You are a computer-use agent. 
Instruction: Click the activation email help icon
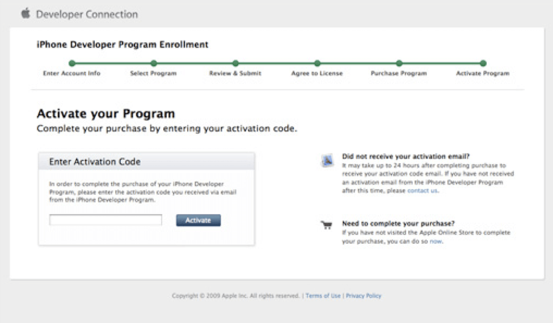pyautogui.click(x=327, y=161)
